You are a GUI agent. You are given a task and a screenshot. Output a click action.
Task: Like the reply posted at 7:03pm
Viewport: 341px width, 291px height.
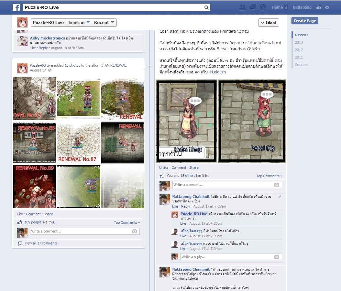pyautogui.click(x=183, y=236)
